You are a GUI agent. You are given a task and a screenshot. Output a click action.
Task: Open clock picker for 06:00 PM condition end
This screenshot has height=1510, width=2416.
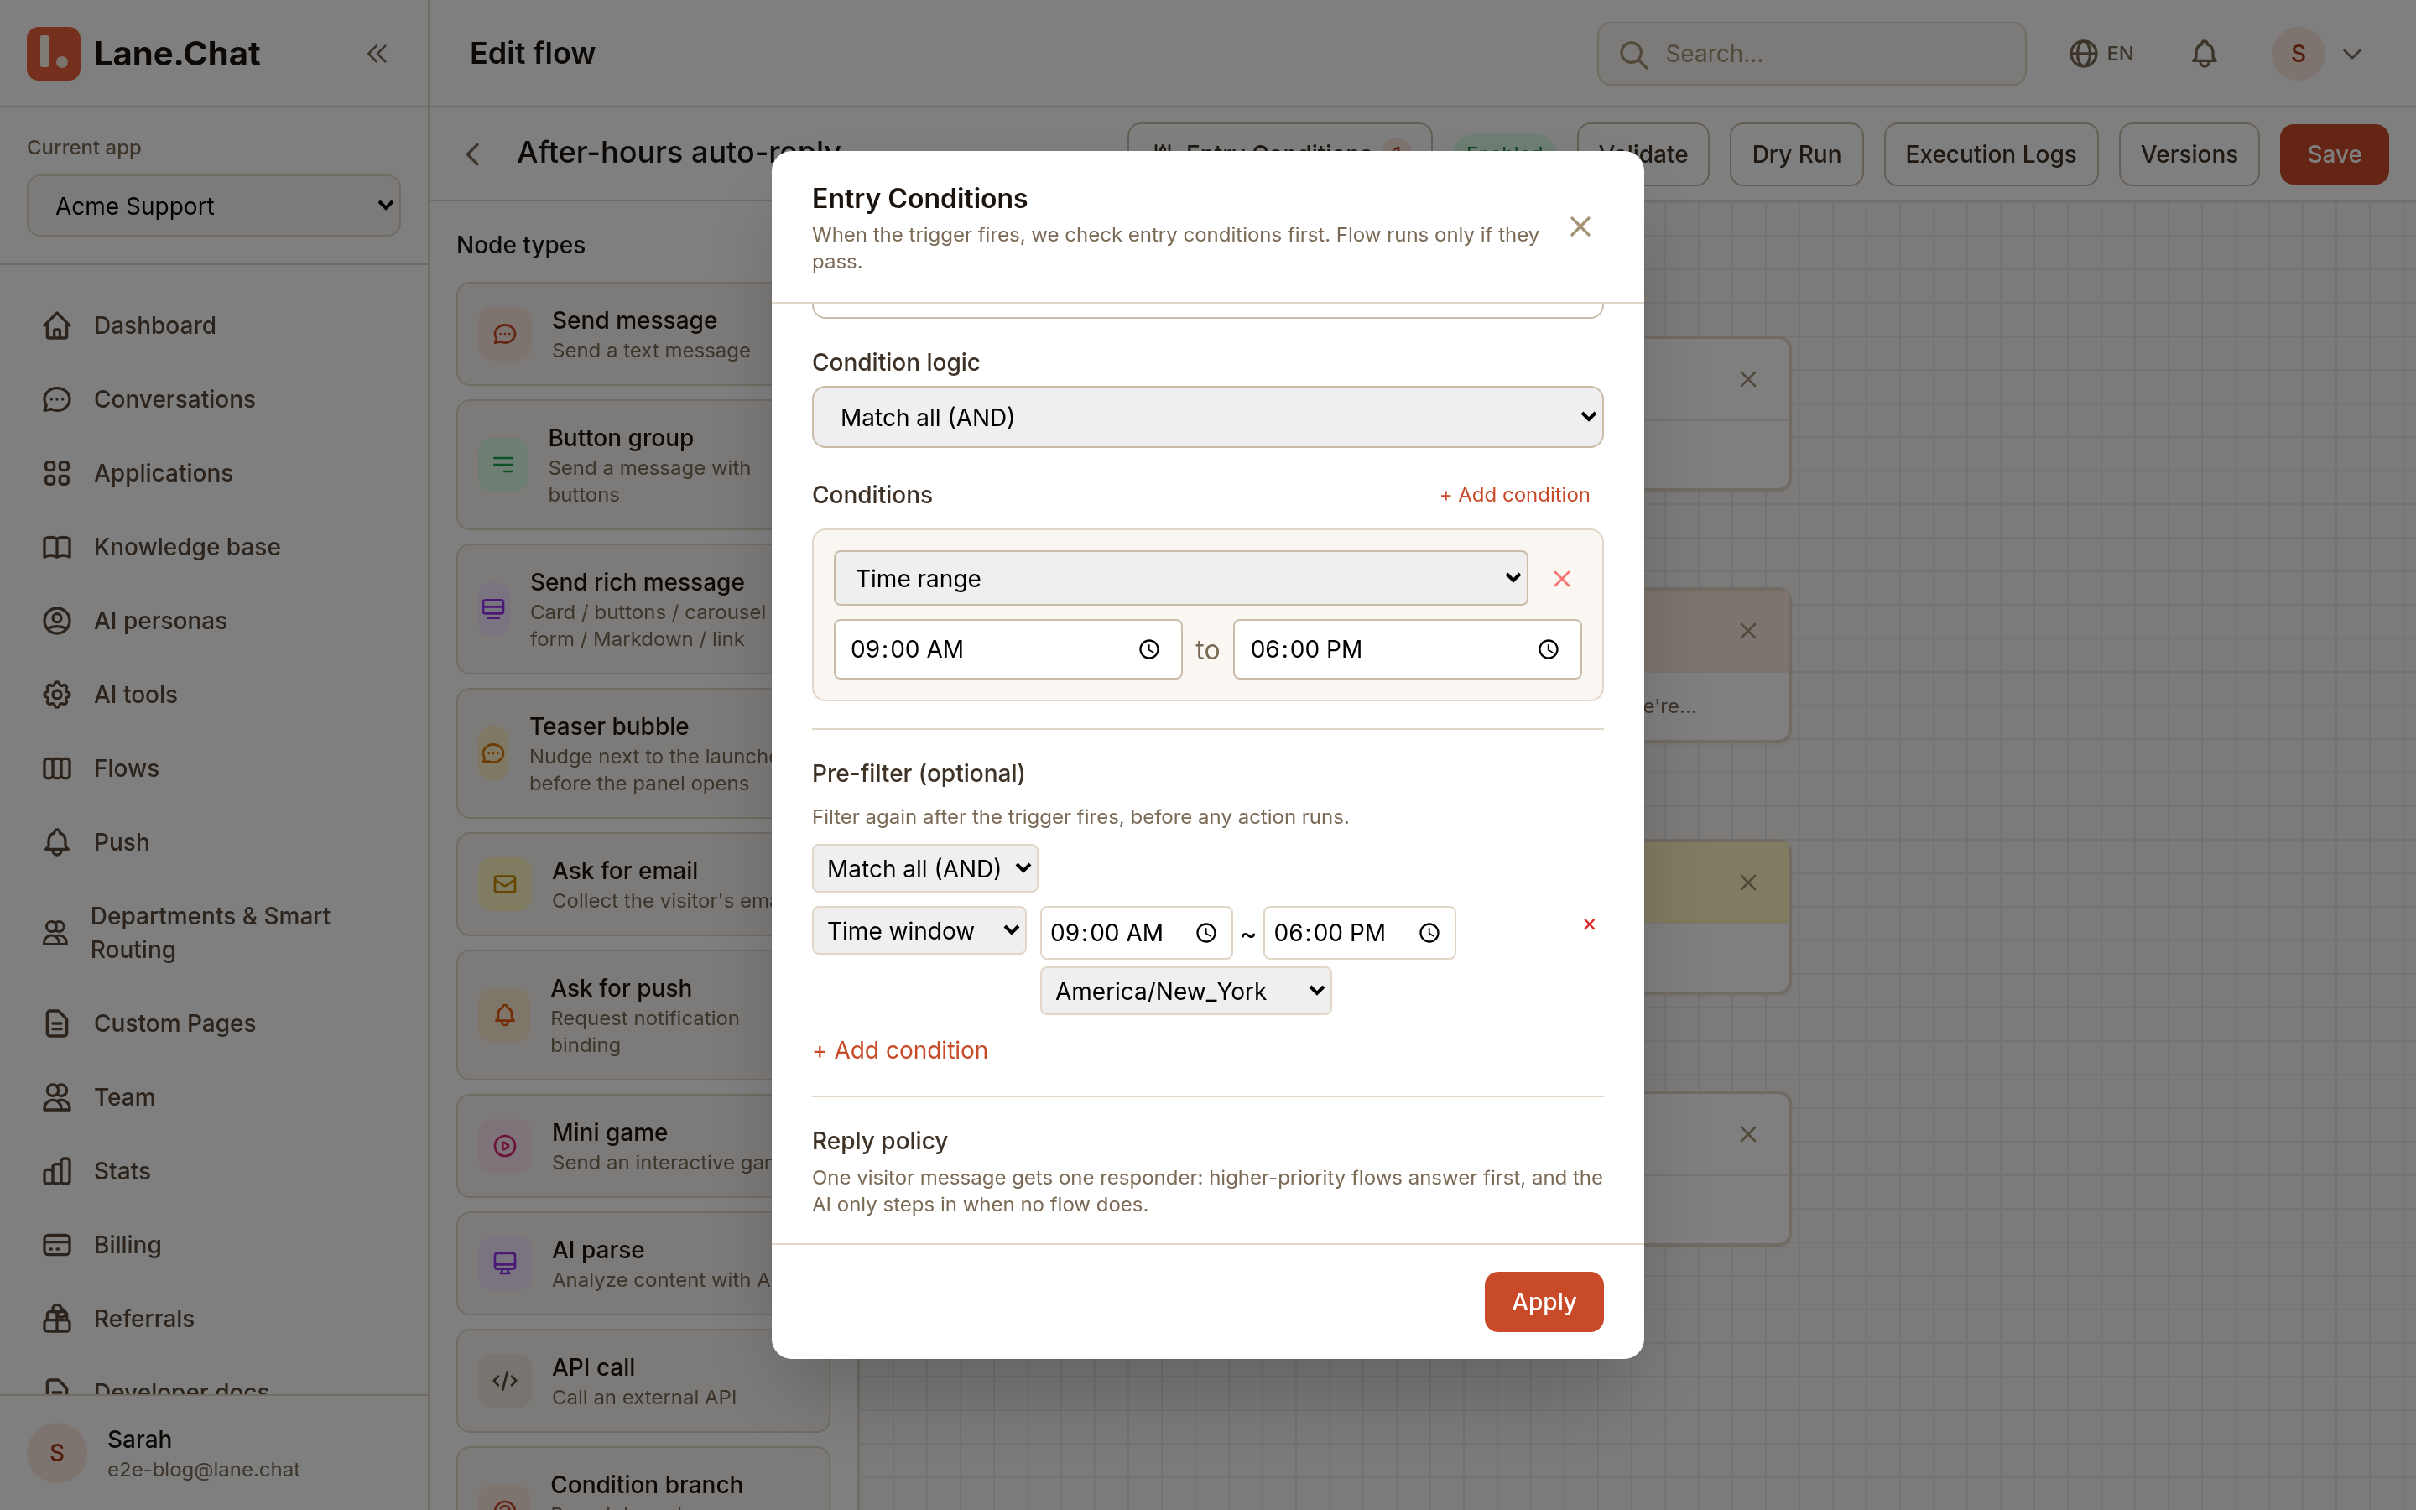(1549, 650)
